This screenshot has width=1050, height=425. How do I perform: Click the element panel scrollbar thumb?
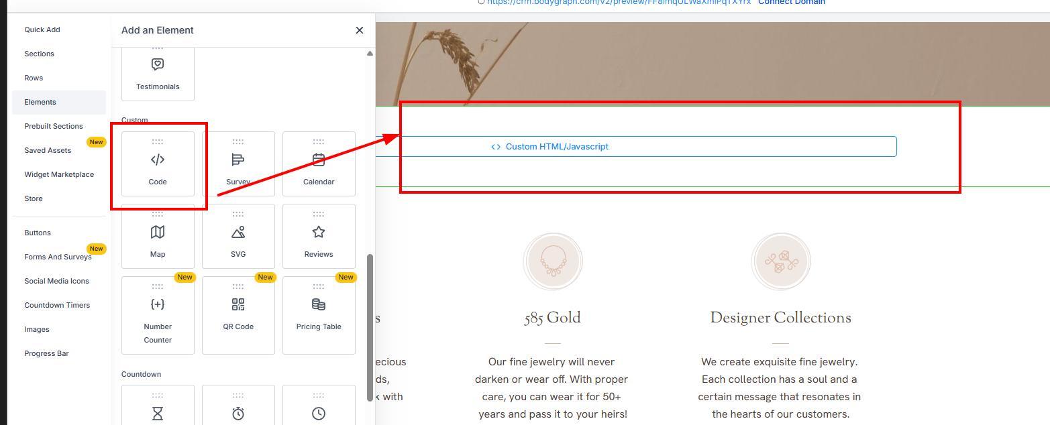pyautogui.click(x=370, y=327)
